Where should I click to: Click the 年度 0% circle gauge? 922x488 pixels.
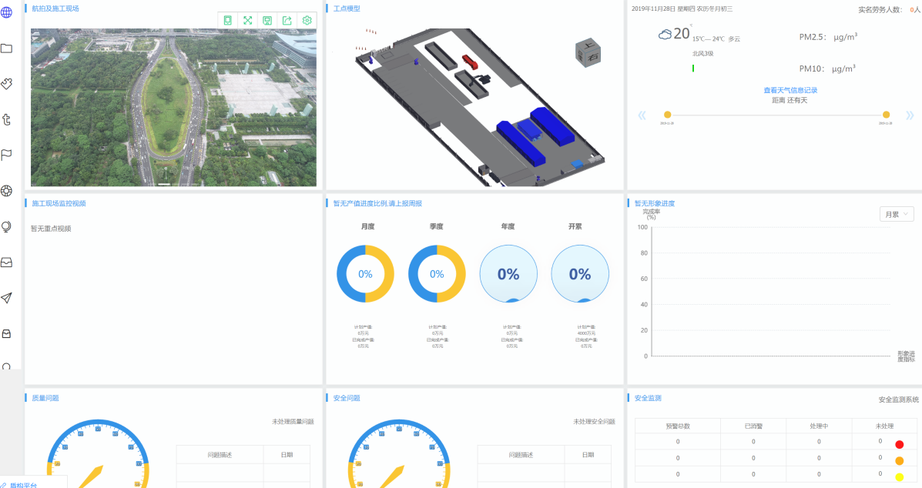[x=508, y=274]
